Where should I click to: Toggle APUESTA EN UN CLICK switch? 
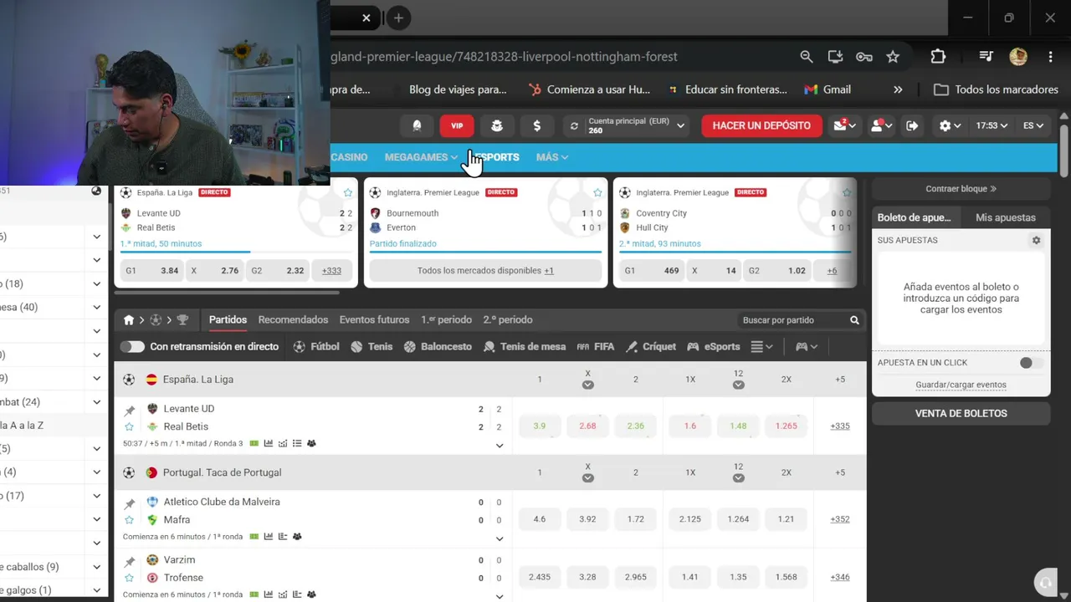click(1031, 363)
